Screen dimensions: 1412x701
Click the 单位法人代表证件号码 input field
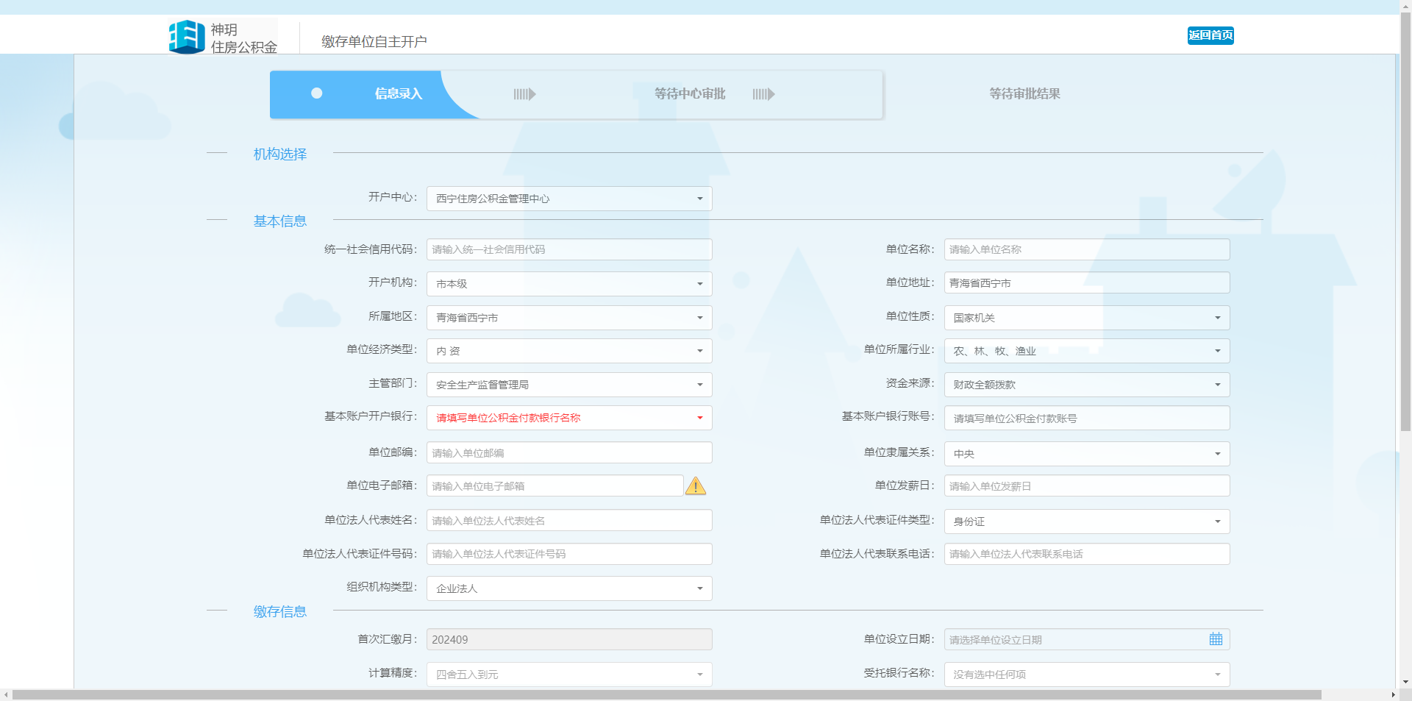tap(569, 554)
